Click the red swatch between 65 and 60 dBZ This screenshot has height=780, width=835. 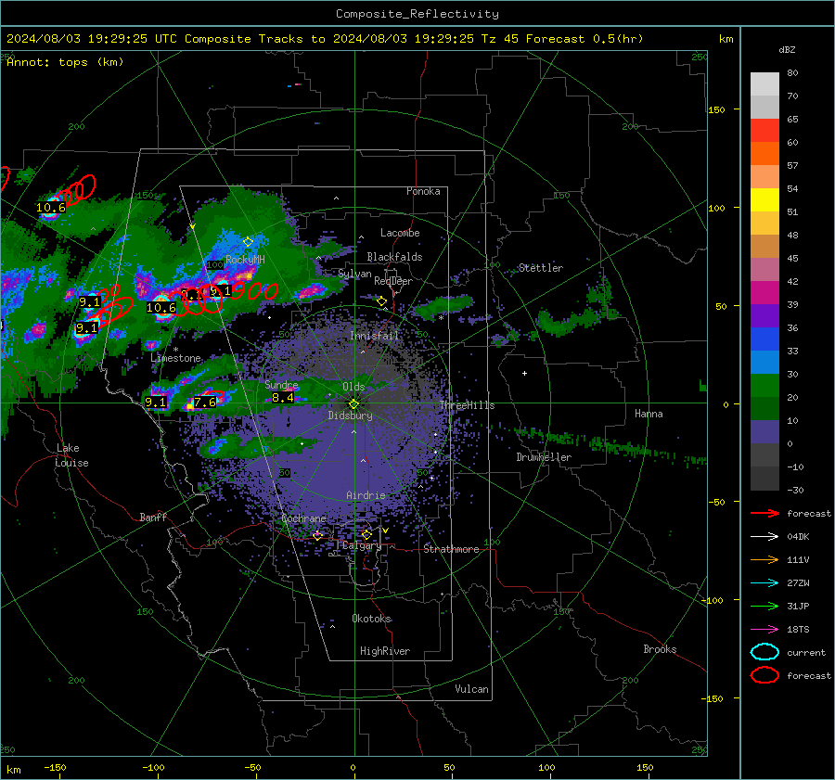[x=764, y=131]
